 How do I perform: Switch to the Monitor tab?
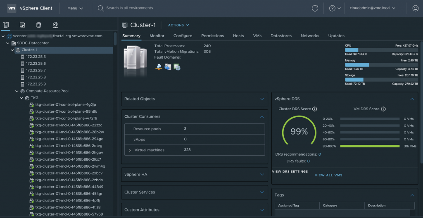[x=157, y=36]
